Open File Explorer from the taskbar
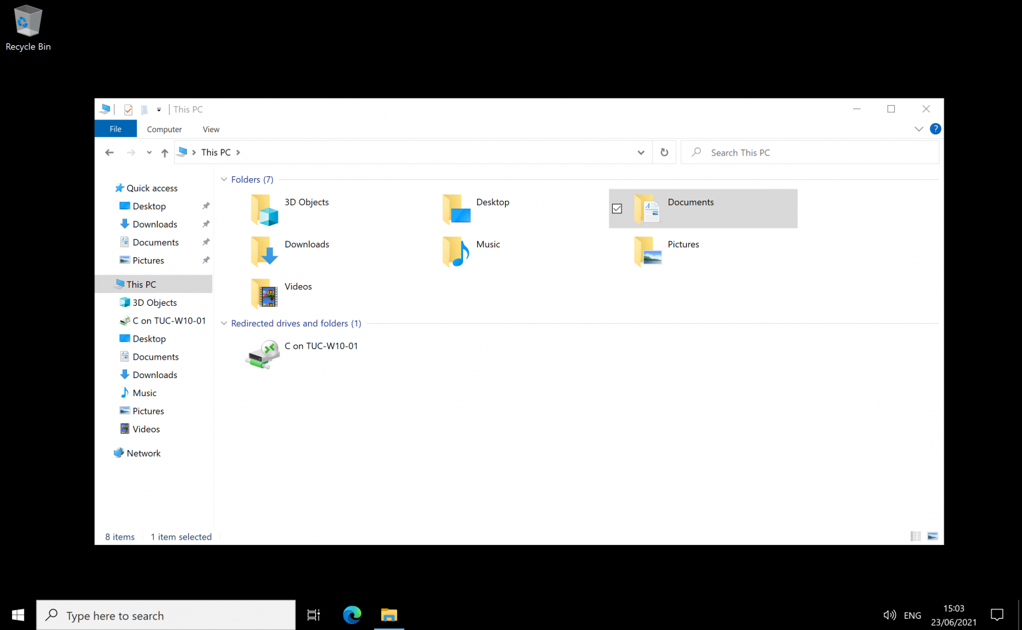 [x=389, y=615]
